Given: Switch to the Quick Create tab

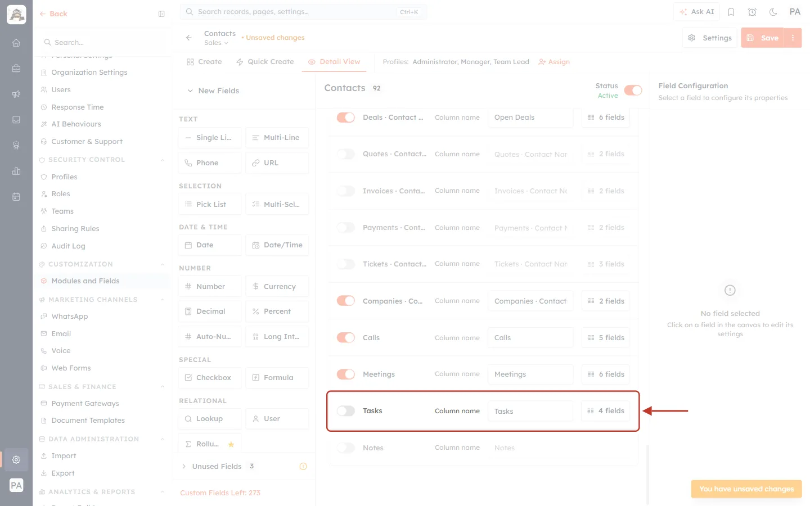Looking at the screenshot, I should pos(265,62).
